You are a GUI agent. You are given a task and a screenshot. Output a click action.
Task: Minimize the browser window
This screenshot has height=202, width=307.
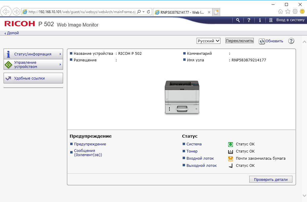coord(273,4)
